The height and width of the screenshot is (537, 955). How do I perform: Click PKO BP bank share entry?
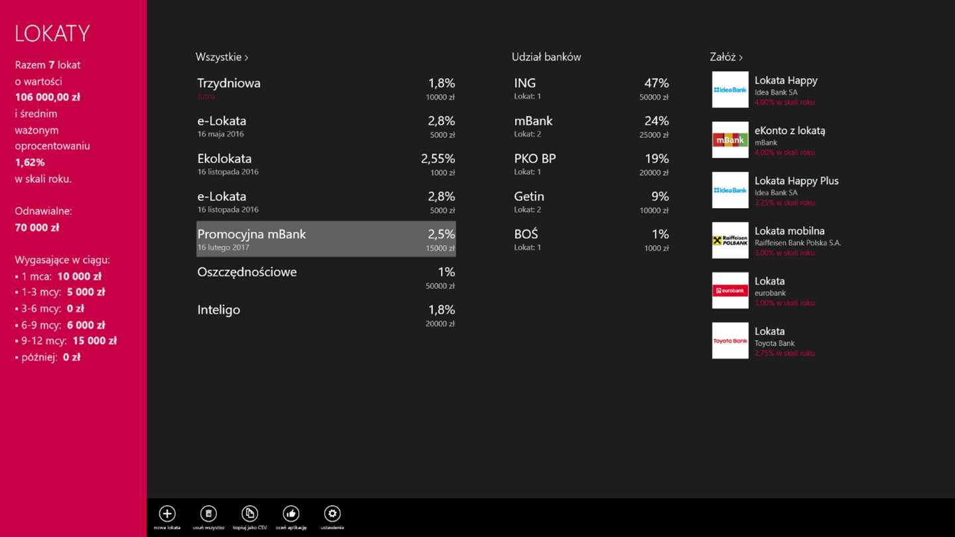[x=591, y=164]
